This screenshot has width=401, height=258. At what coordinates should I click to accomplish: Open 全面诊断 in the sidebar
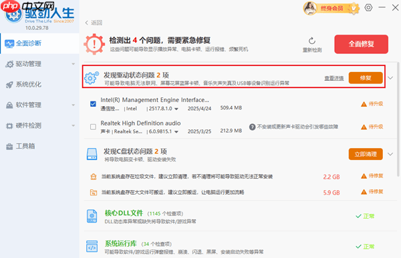point(39,43)
